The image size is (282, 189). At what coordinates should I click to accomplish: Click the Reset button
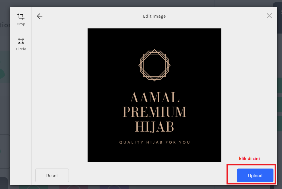click(52, 175)
